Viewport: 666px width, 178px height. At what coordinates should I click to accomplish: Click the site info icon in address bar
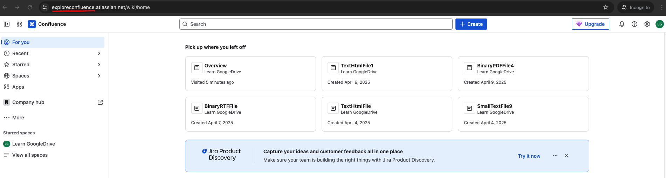point(44,7)
